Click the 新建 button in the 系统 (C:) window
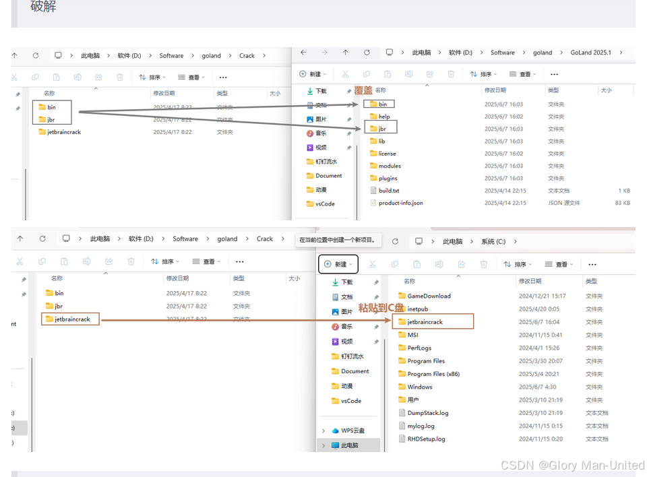 338,264
